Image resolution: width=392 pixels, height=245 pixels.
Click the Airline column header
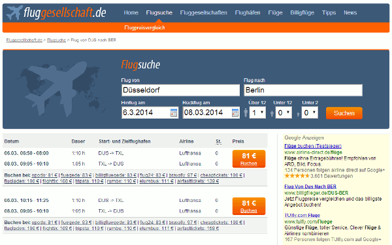(x=186, y=141)
